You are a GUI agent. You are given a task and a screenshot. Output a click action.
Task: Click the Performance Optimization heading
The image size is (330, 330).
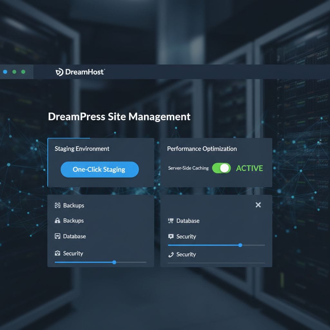pyautogui.click(x=202, y=149)
